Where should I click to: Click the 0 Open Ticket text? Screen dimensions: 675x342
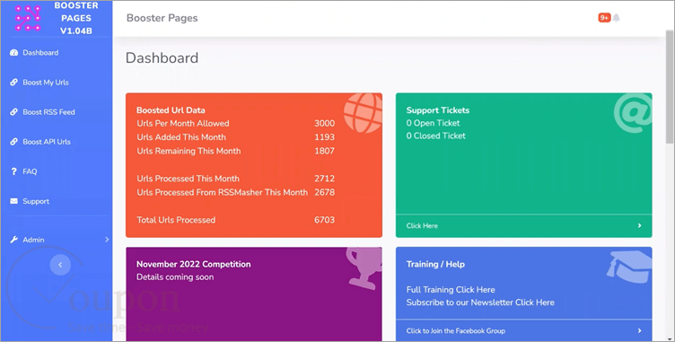coord(433,123)
